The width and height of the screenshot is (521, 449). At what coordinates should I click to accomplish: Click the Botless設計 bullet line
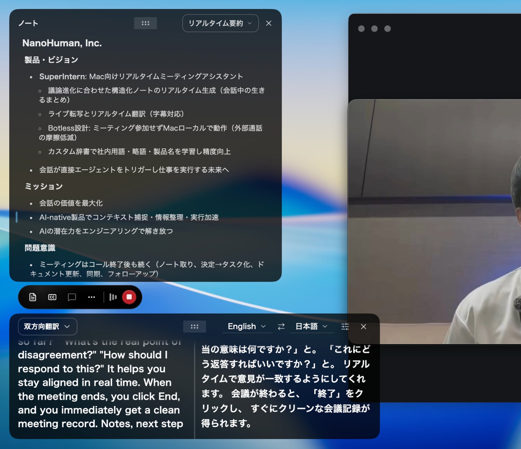pos(150,133)
